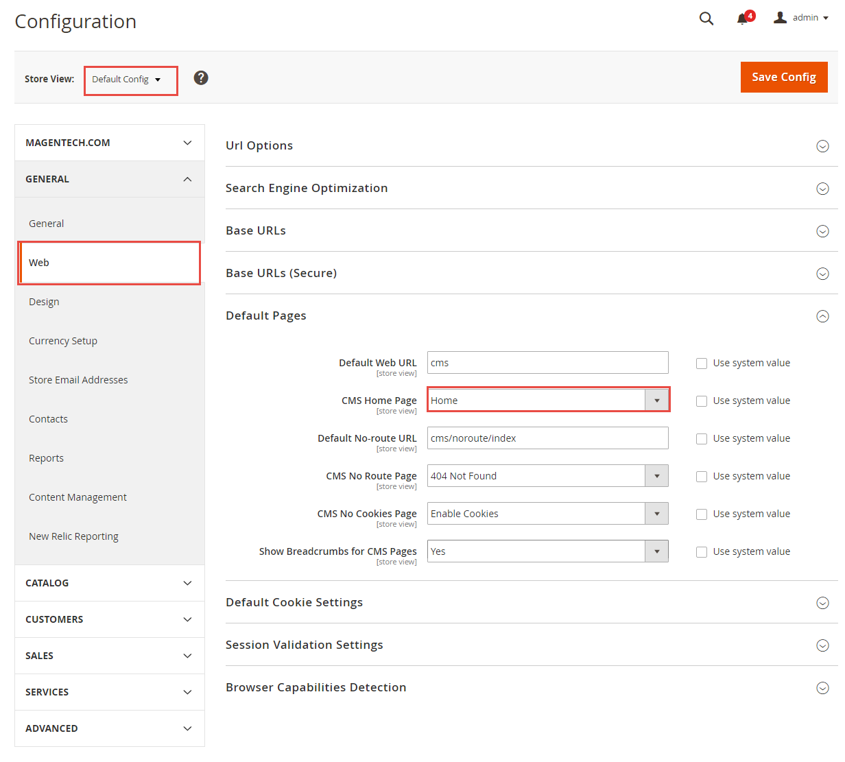Expand Default Cookie Settings circle icon
This screenshot has width=845, height=762.
(822, 603)
